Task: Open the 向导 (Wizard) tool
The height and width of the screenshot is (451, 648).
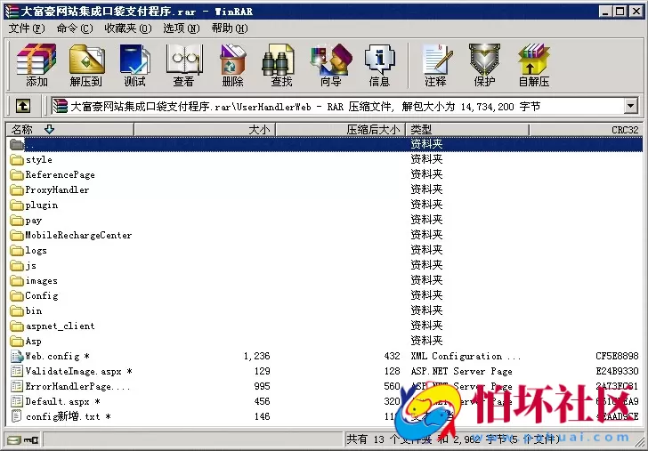Action: coord(330,65)
